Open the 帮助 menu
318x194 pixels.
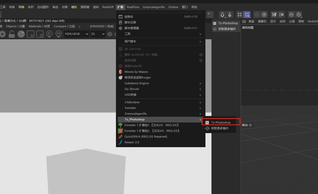194,7
